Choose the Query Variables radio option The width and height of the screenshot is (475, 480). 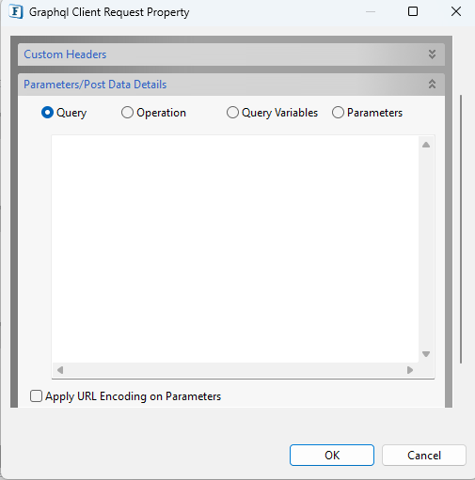tap(232, 113)
